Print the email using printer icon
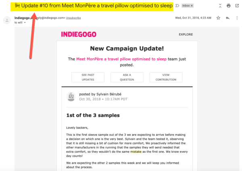 point(228,6)
